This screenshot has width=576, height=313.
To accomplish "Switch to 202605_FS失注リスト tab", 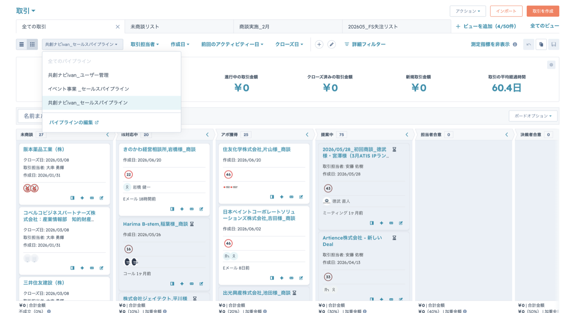I will 397,27.
